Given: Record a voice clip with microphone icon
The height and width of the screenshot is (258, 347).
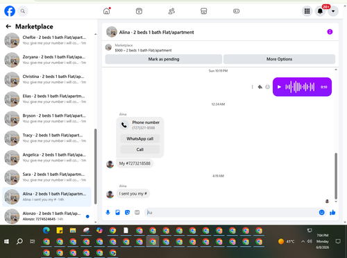Looking at the screenshot, I should 108,212.
